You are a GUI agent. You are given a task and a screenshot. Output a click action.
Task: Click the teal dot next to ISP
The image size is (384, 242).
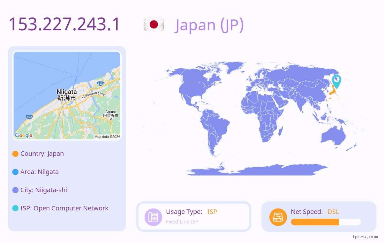coord(15,208)
